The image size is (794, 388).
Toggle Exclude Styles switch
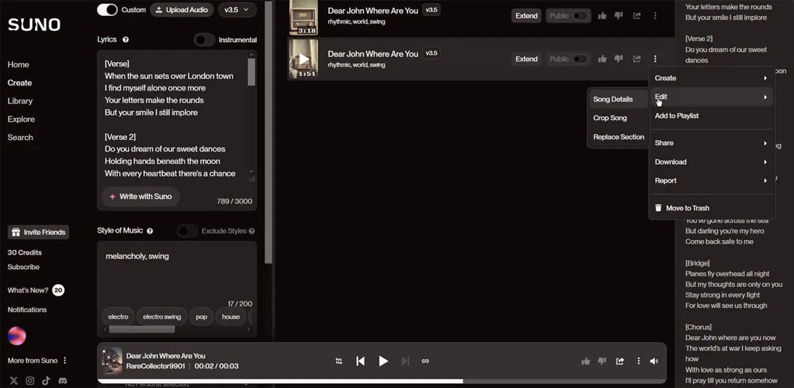coord(187,231)
